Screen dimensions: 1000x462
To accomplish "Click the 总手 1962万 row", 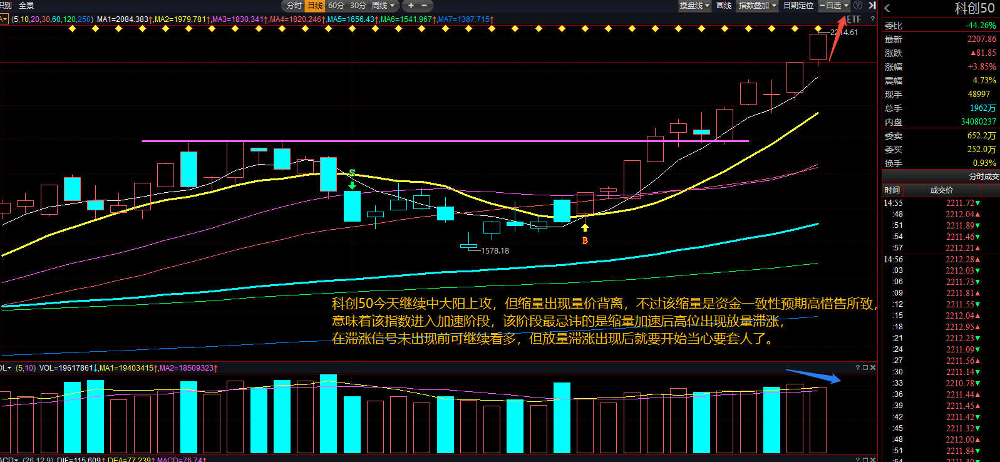I will click(940, 108).
